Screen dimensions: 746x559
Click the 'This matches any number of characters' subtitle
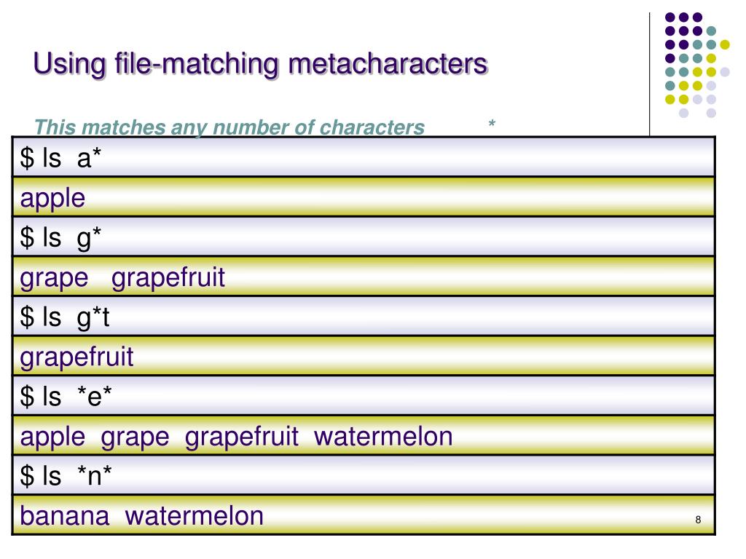[229, 127]
